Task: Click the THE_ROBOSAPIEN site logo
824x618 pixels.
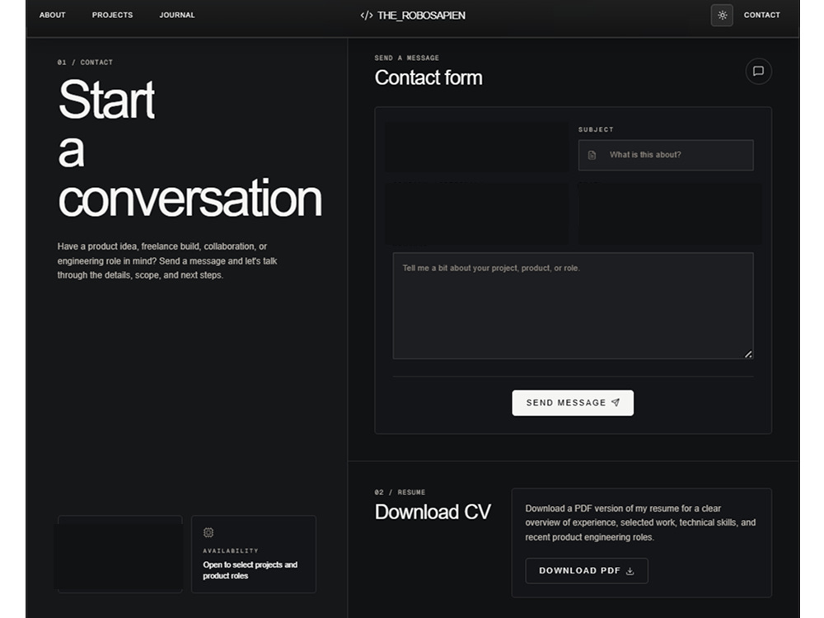Action: (x=413, y=15)
